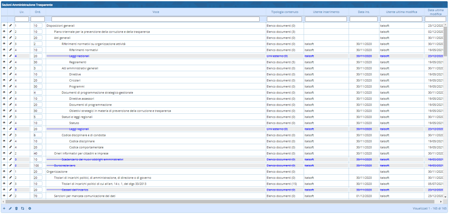The image size is (450, 215).
Task: Click right arrow of horizontal scrollbar
Action: click(441, 202)
